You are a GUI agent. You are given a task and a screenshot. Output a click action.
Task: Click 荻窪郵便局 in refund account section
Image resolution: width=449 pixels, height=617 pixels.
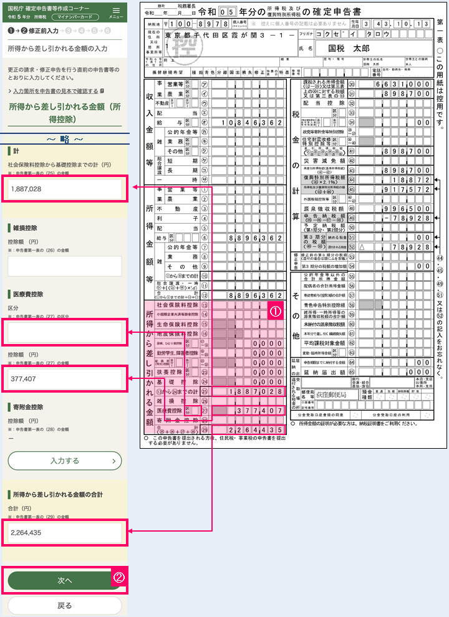point(331,395)
